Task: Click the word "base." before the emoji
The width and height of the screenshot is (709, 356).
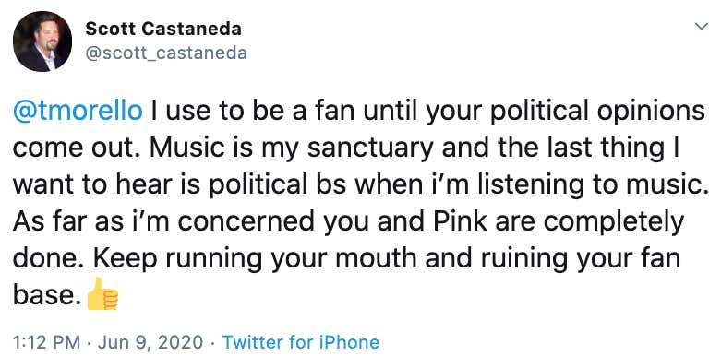Action: pos(48,295)
